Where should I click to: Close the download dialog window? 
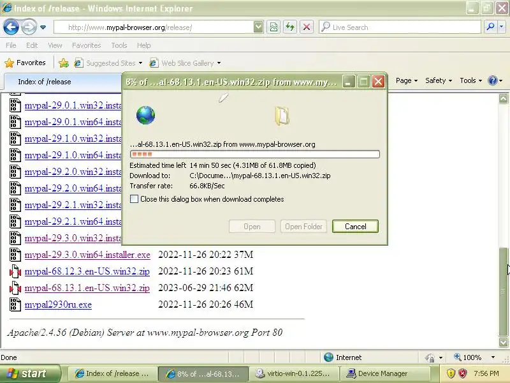click(x=378, y=82)
